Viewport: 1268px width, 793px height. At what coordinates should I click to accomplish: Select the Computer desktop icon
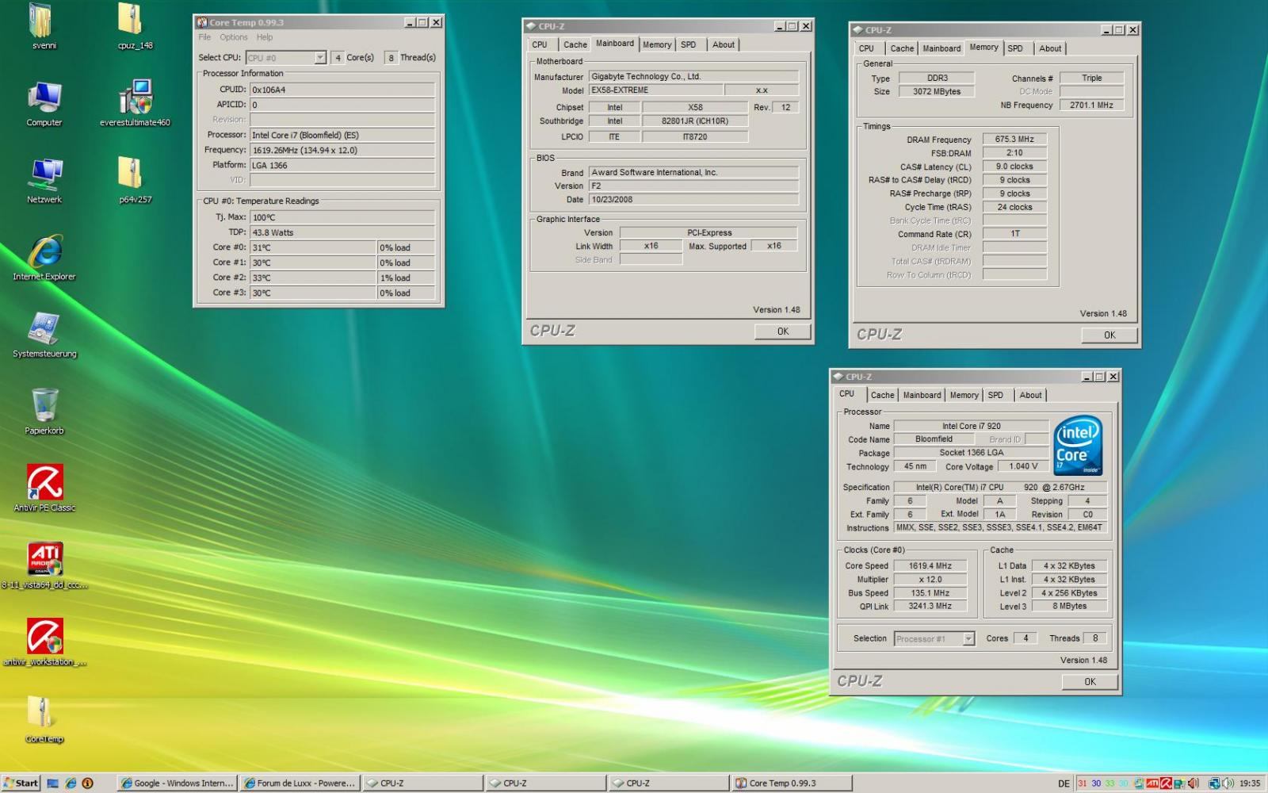click(44, 104)
